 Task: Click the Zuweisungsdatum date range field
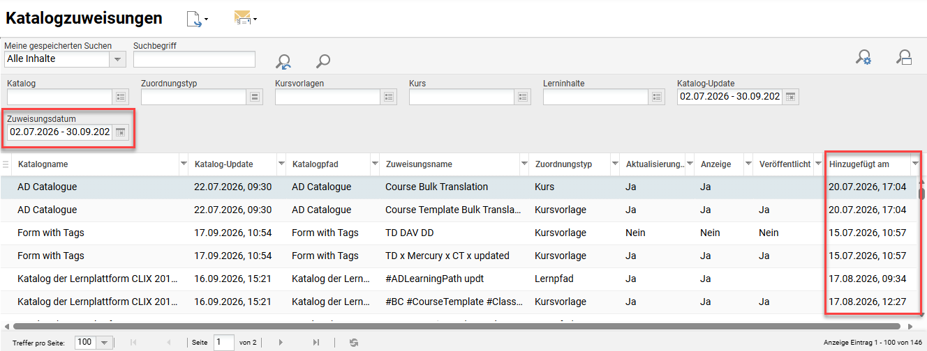point(60,132)
